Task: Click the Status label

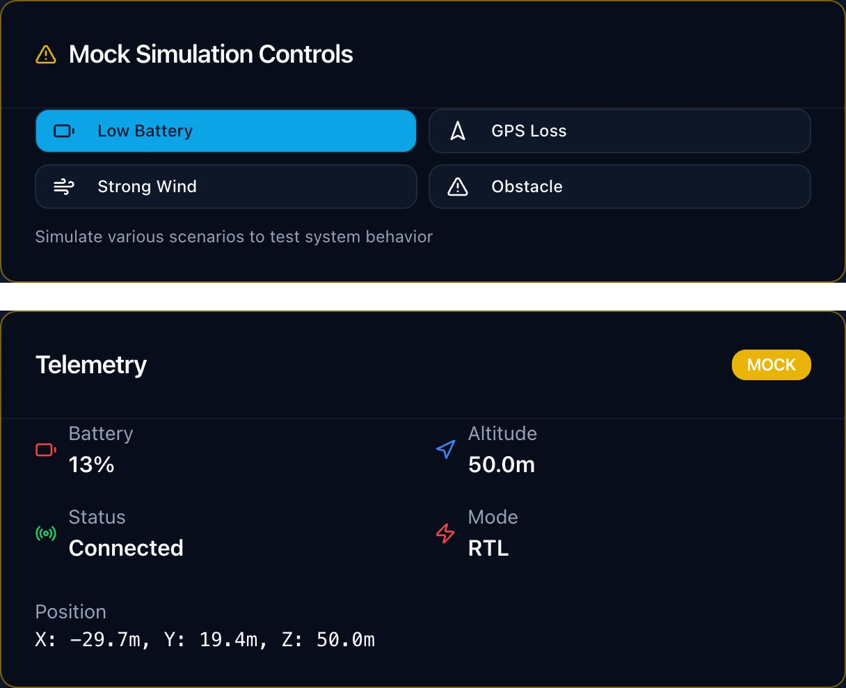Action: pyautogui.click(x=97, y=517)
